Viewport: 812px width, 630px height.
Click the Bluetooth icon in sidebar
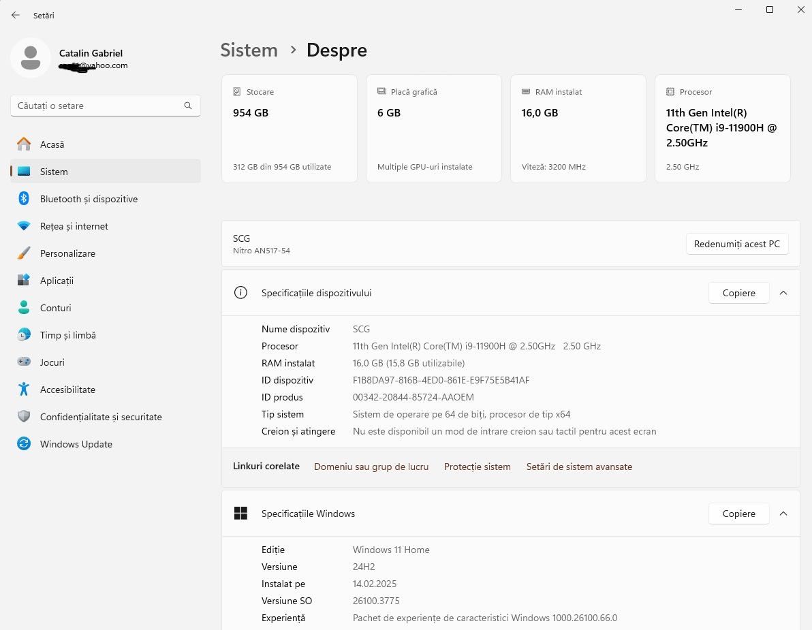pyautogui.click(x=24, y=199)
